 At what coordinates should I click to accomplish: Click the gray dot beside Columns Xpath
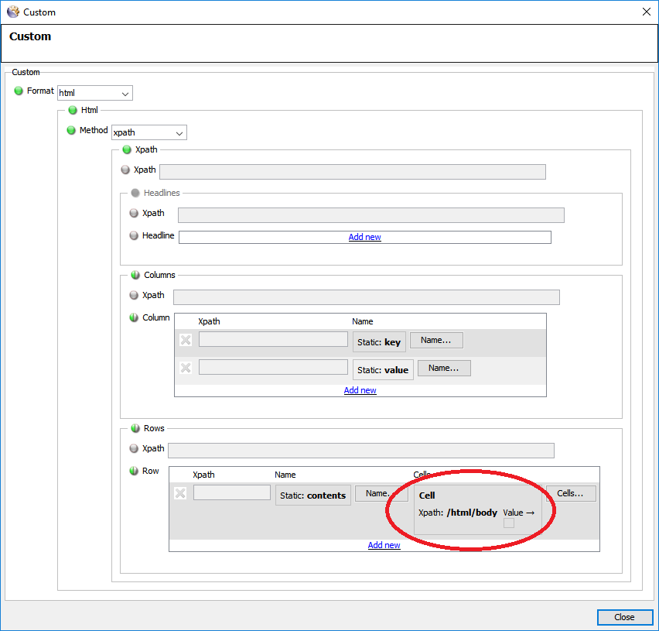pos(134,295)
